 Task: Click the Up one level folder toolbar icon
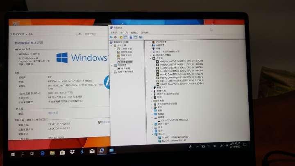coord(121,37)
